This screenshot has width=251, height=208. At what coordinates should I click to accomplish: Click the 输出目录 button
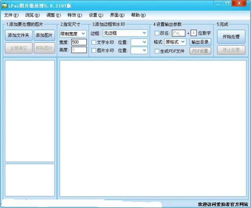pyautogui.click(x=200, y=42)
